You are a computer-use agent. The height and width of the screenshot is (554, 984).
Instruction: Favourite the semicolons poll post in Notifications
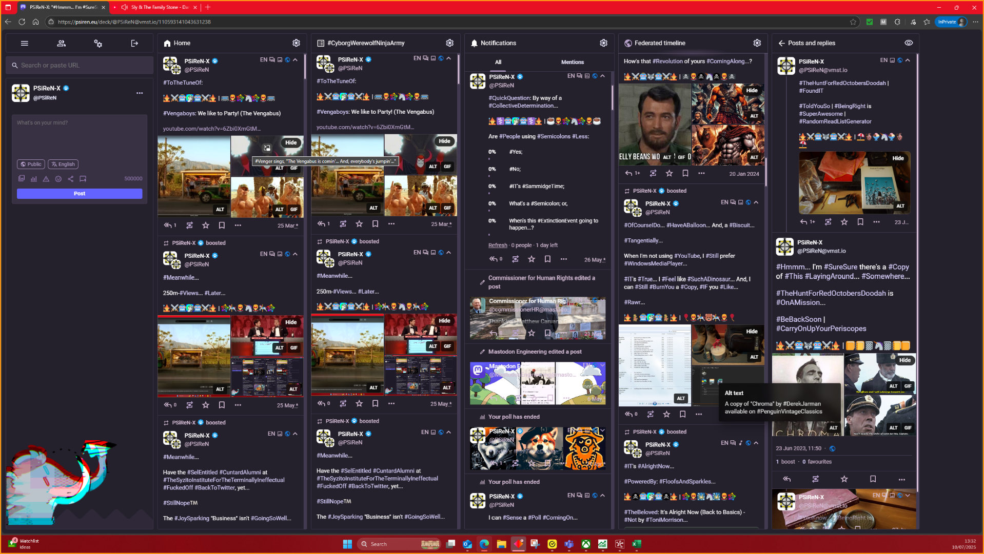(532, 259)
